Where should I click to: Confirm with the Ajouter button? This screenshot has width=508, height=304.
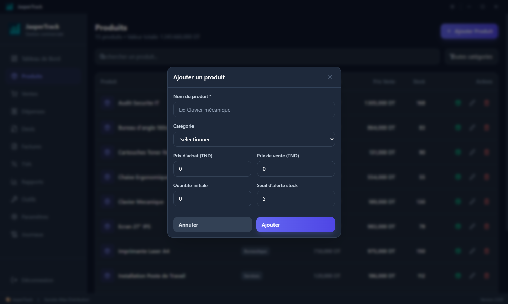tap(296, 225)
